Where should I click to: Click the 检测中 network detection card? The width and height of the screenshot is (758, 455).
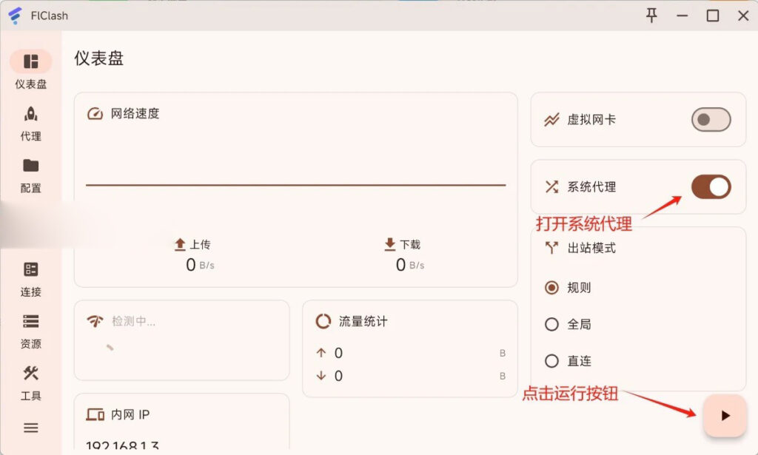[x=181, y=340]
